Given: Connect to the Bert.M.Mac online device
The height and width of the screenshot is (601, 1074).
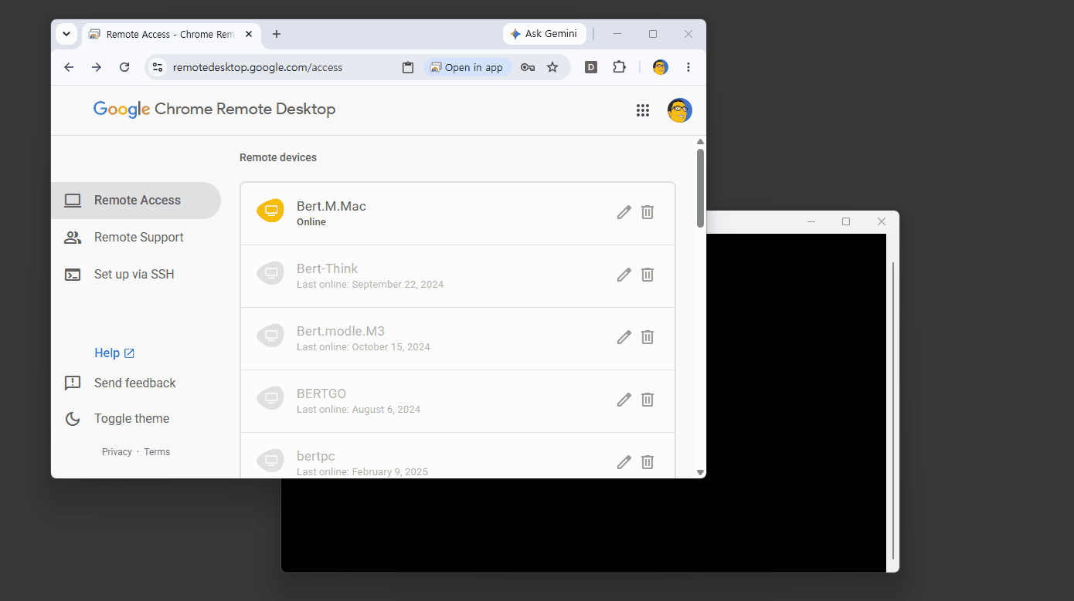Looking at the screenshot, I should (x=433, y=214).
